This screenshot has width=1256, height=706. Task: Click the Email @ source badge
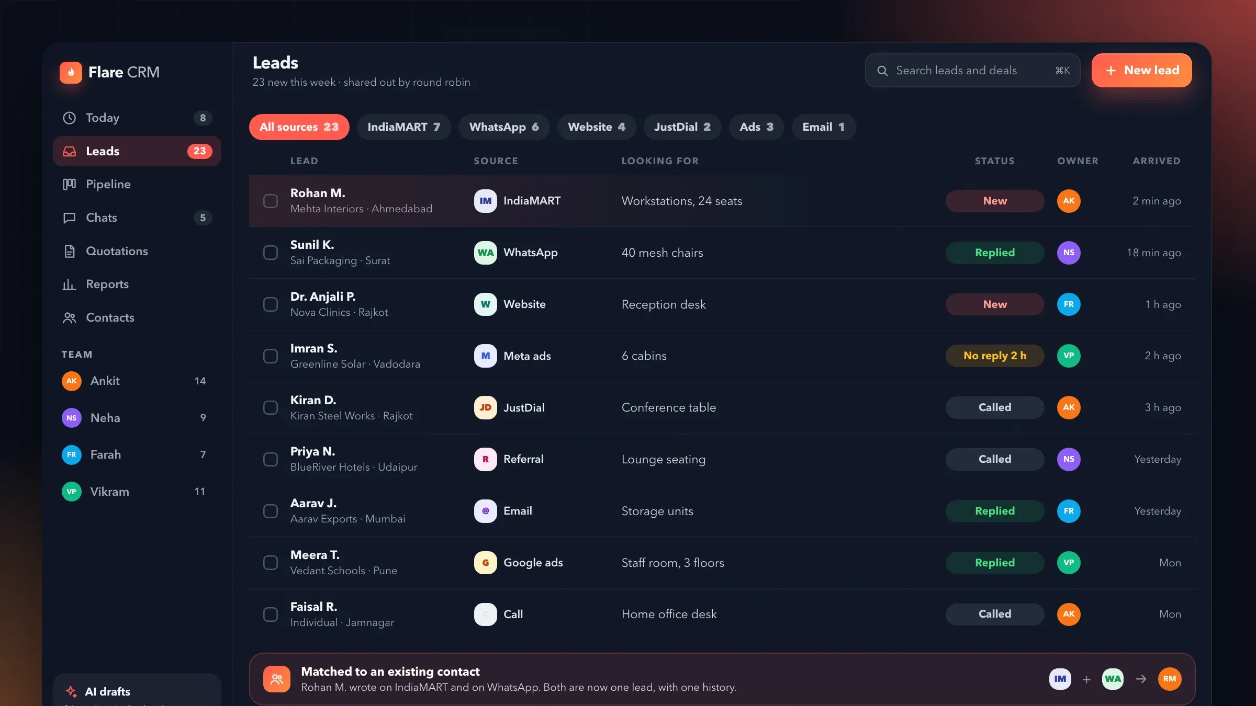(486, 511)
